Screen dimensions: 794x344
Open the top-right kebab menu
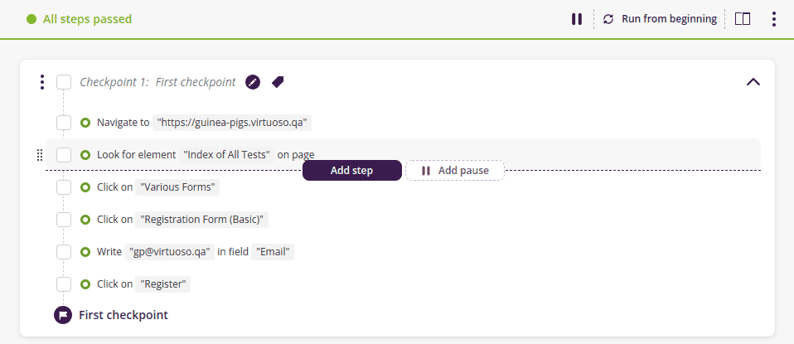pyautogui.click(x=773, y=19)
